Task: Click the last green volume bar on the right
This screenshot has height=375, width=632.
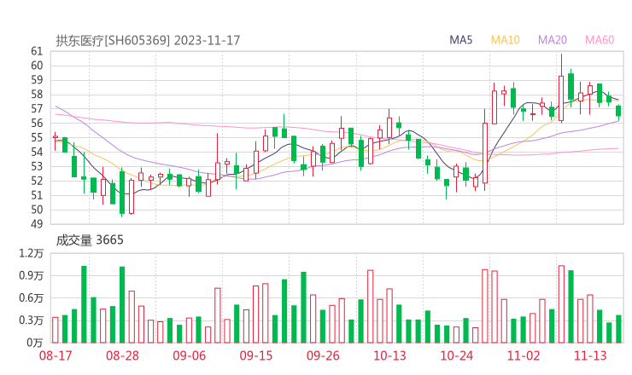Action: click(x=618, y=329)
